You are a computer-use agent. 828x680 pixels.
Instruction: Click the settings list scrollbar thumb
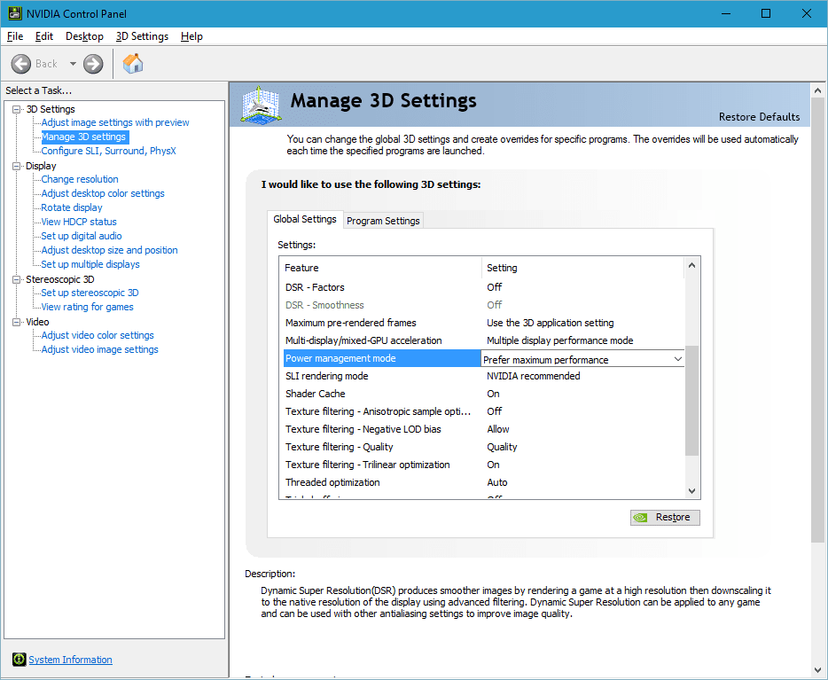pos(691,401)
